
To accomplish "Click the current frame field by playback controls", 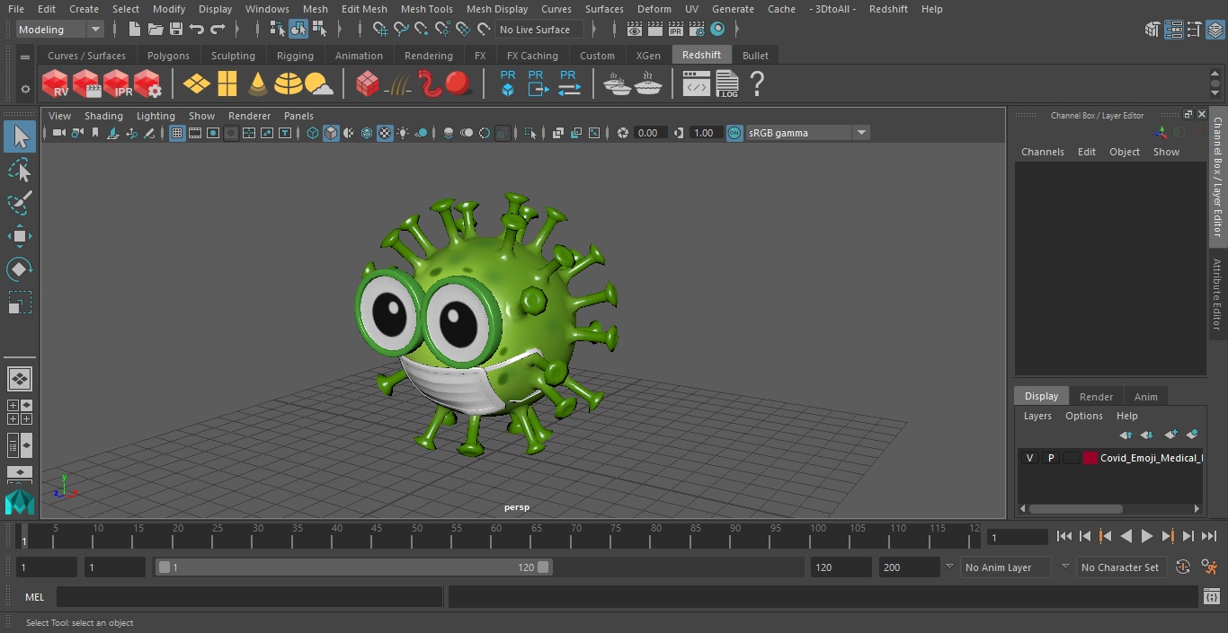I will pyautogui.click(x=1017, y=537).
